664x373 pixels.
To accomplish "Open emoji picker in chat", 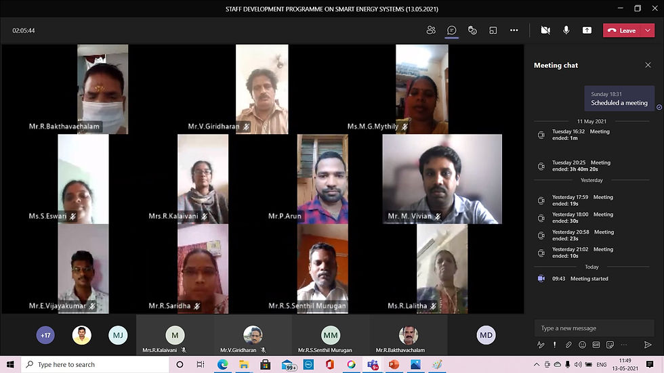I will point(582,345).
